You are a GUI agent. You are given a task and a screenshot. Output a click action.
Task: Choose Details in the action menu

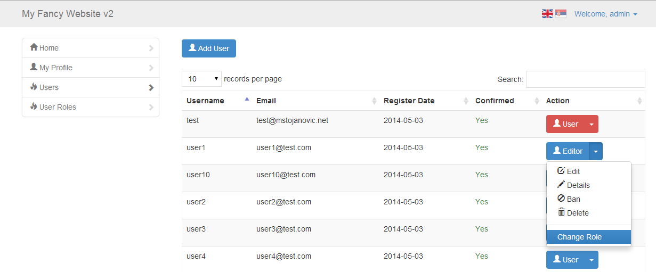(578, 185)
